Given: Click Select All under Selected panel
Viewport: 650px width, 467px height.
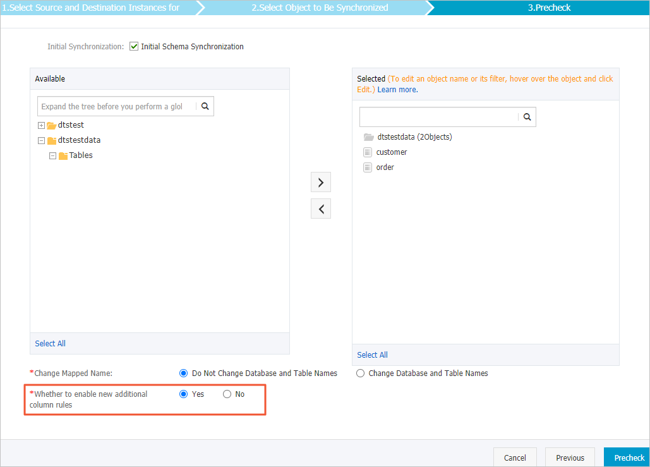Looking at the screenshot, I should coord(372,355).
